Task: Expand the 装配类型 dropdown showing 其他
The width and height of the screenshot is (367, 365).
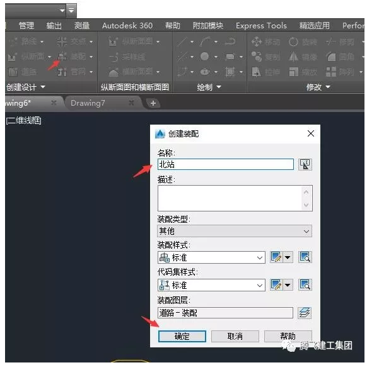Action: tap(235, 231)
